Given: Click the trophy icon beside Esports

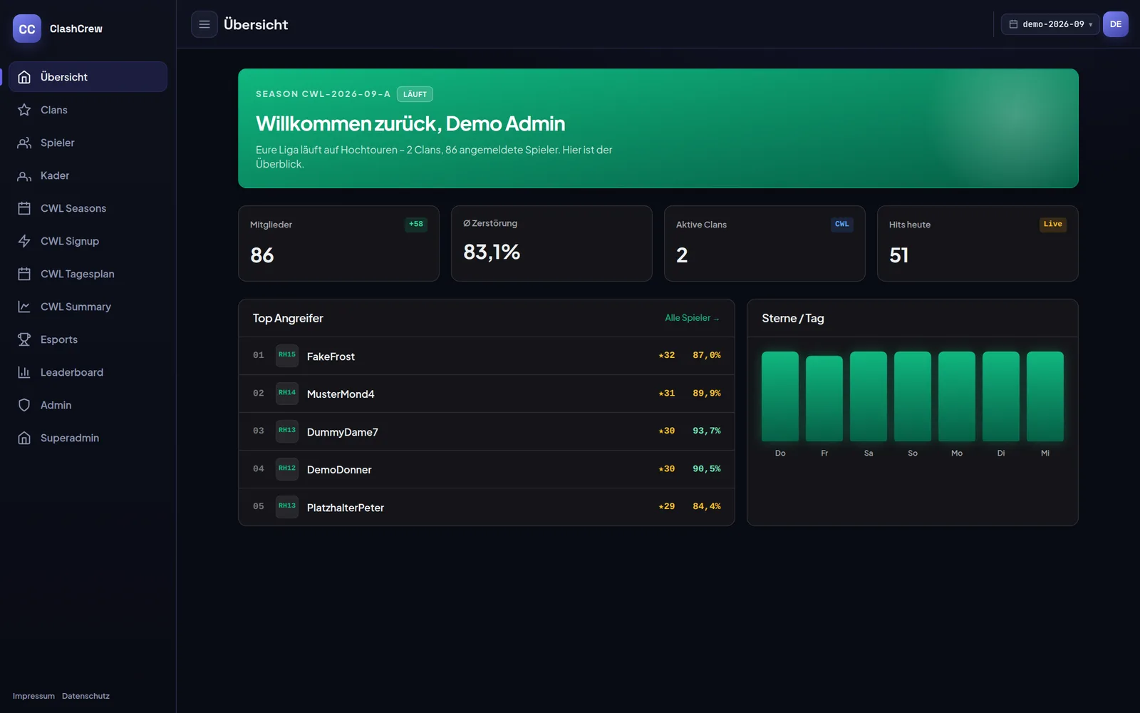Looking at the screenshot, I should point(24,339).
